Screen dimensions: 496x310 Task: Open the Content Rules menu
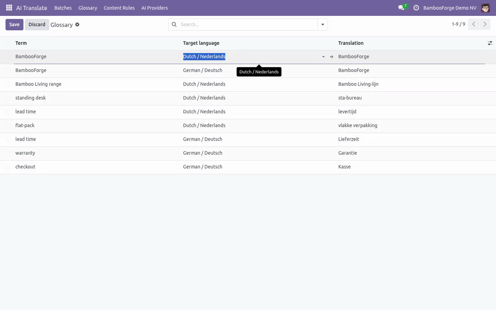point(119,8)
